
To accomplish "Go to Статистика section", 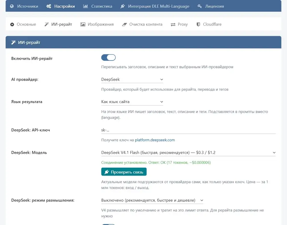I will (98, 6).
